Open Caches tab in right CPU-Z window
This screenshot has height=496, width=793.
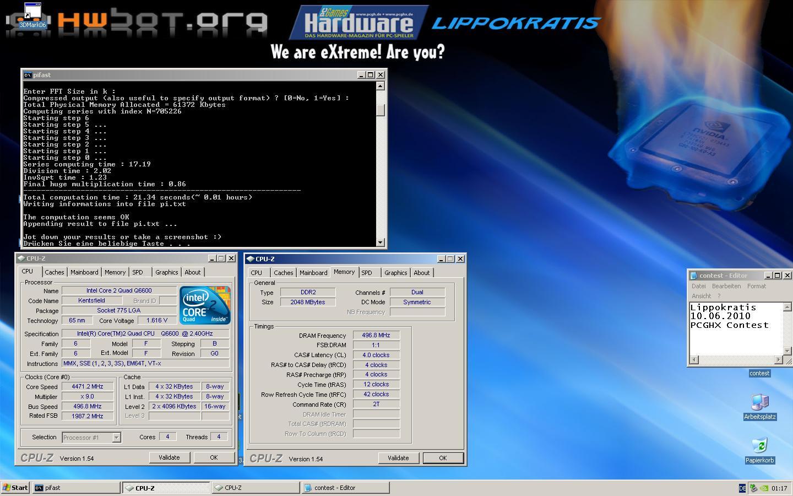284,273
